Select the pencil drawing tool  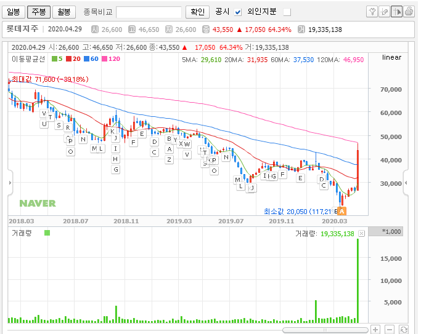(384, 12)
